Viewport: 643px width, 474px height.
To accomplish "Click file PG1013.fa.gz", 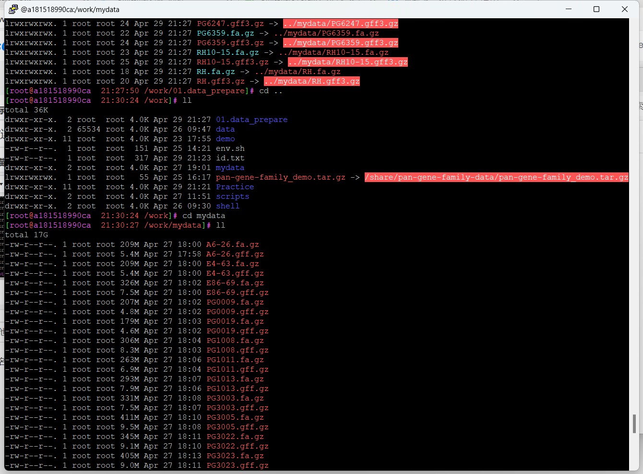I will click(x=235, y=379).
